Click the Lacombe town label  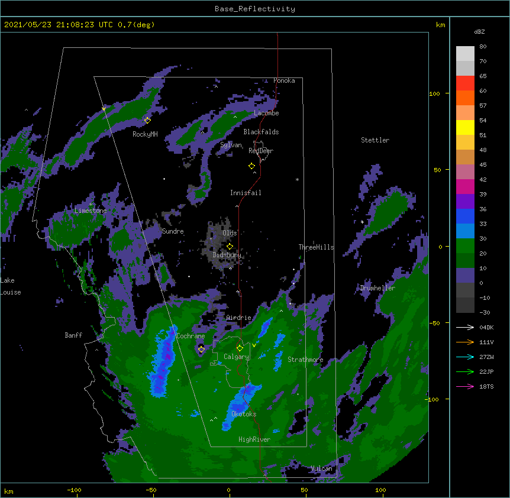[x=266, y=113]
